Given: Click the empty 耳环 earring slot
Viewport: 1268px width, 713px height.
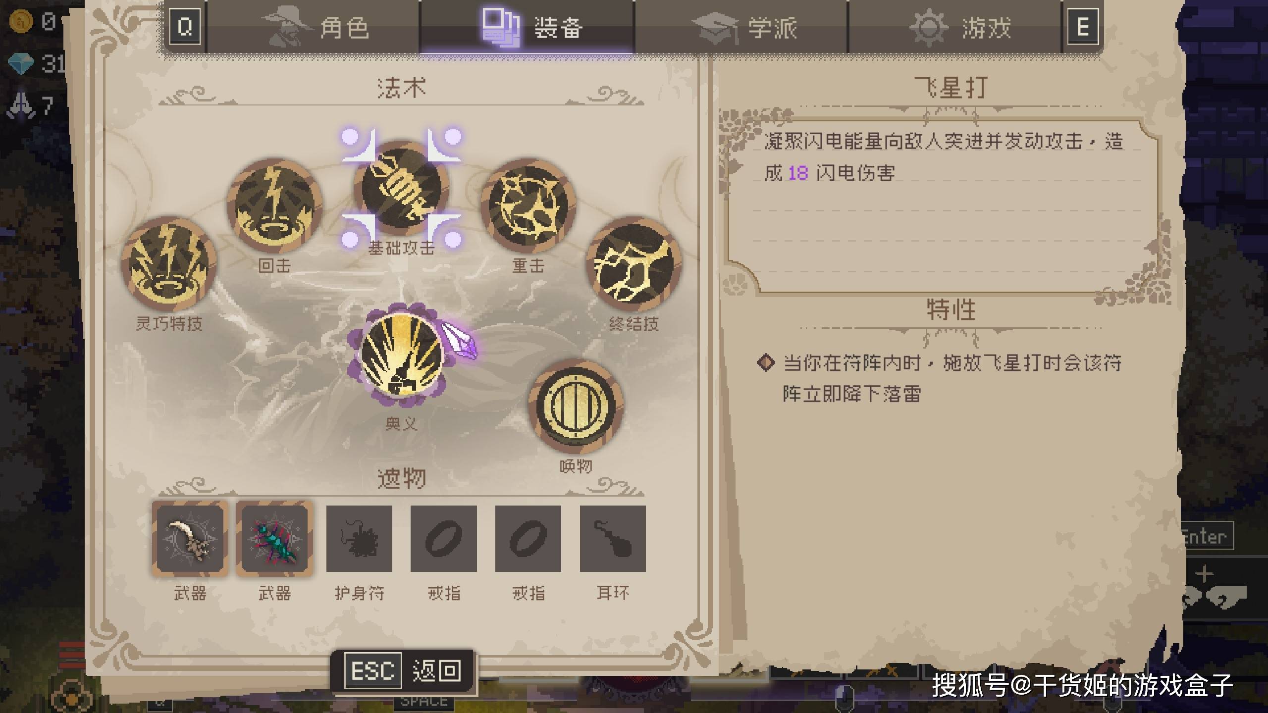Looking at the screenshot, I should tap(613, 539).
